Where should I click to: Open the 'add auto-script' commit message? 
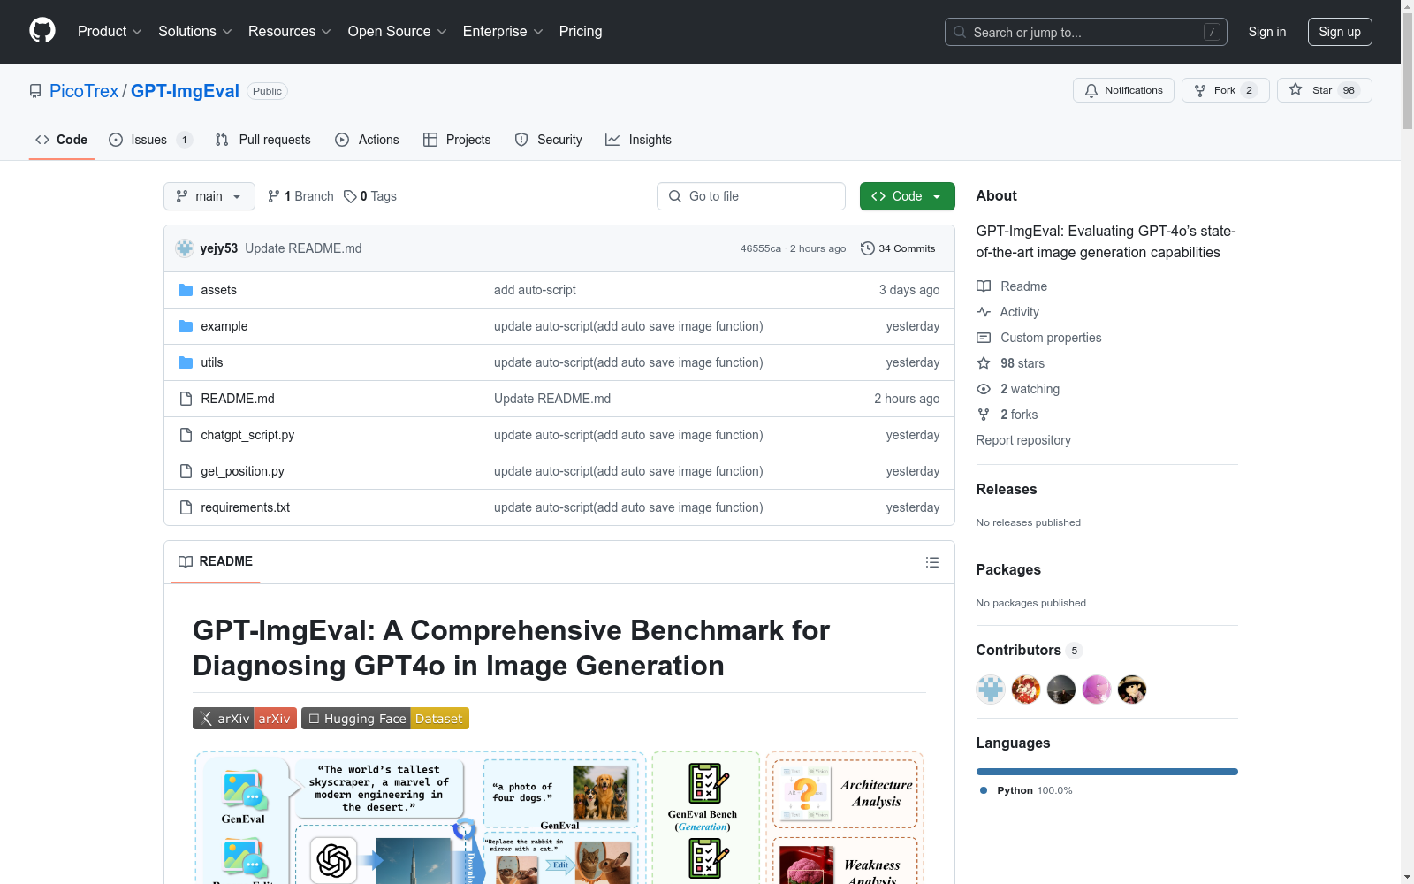coord(535,290)
